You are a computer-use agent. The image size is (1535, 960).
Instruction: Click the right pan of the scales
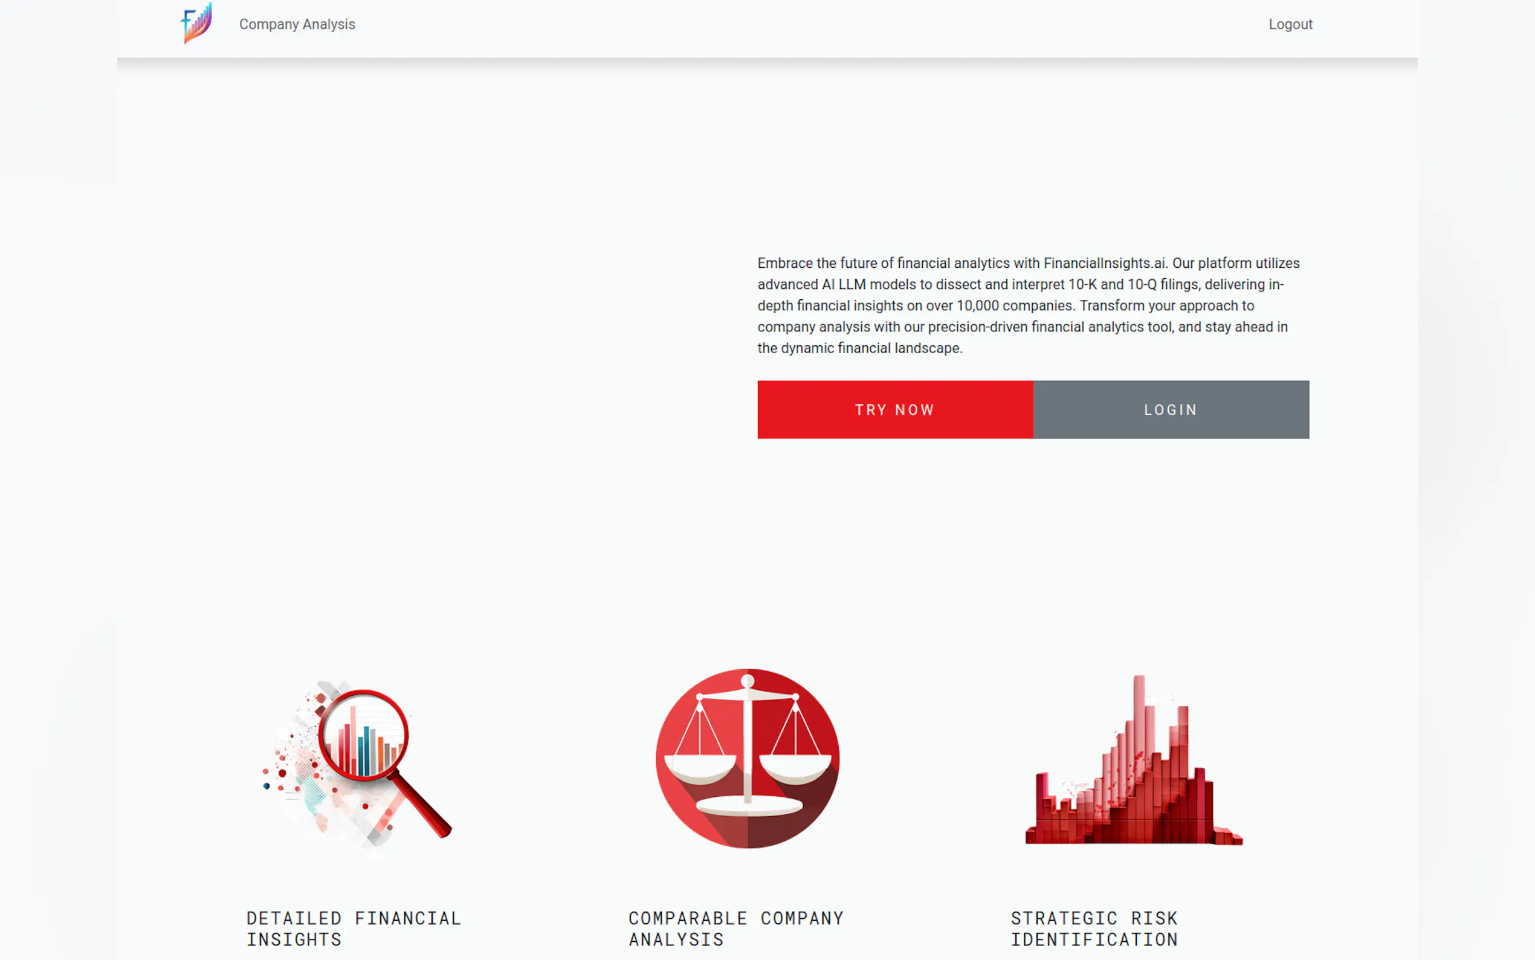795,768
